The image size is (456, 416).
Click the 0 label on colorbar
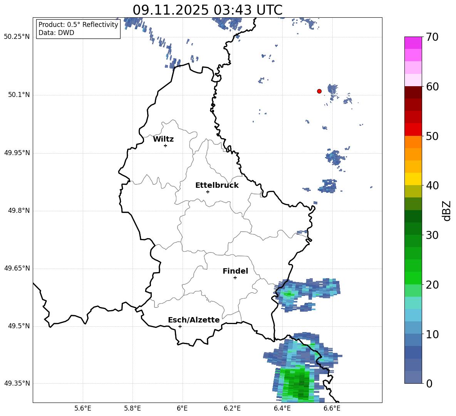(x=429, y=383)
